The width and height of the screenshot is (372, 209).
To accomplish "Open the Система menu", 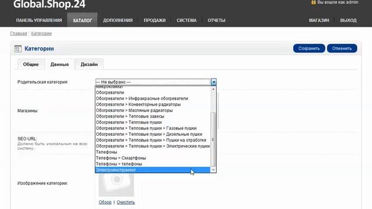I will 187,20.
